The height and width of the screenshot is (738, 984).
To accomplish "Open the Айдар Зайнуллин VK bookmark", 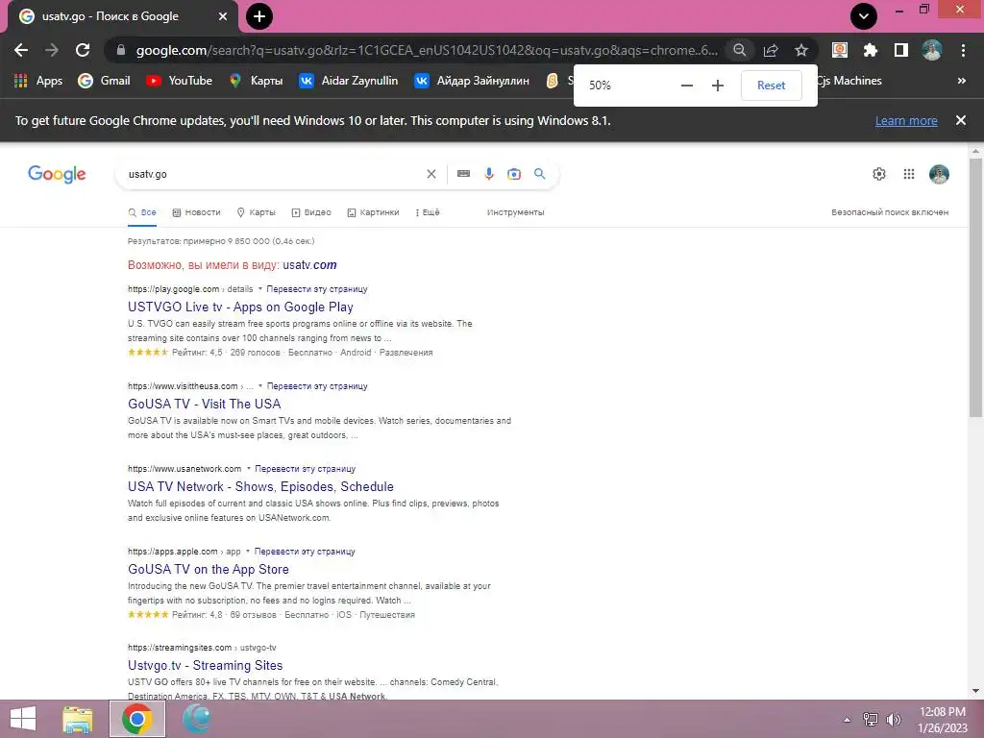I will tap(472, 81).
